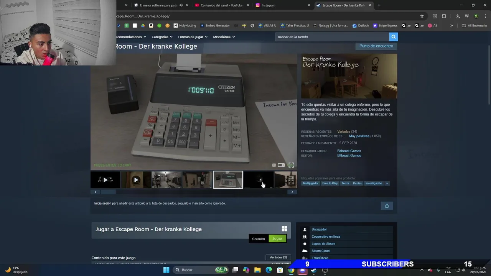Click the 'Muy positivas' reviews link
This screenshot has width=491, height=276.
click(x=359, y=136)
